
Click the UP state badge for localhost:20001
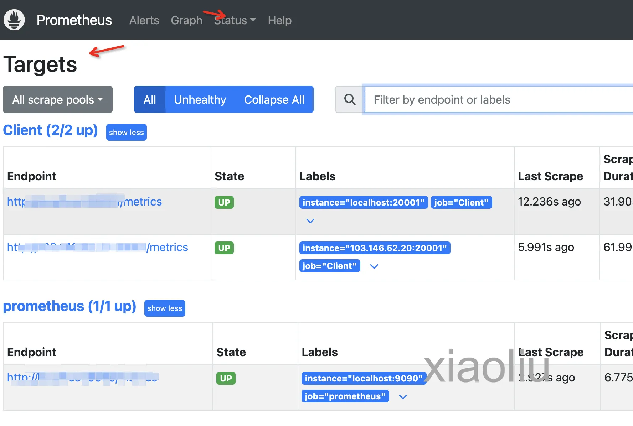224,202
